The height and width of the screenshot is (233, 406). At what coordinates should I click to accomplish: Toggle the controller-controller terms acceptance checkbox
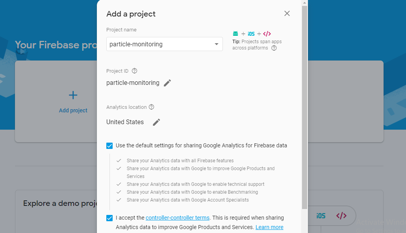pos(109,218)
